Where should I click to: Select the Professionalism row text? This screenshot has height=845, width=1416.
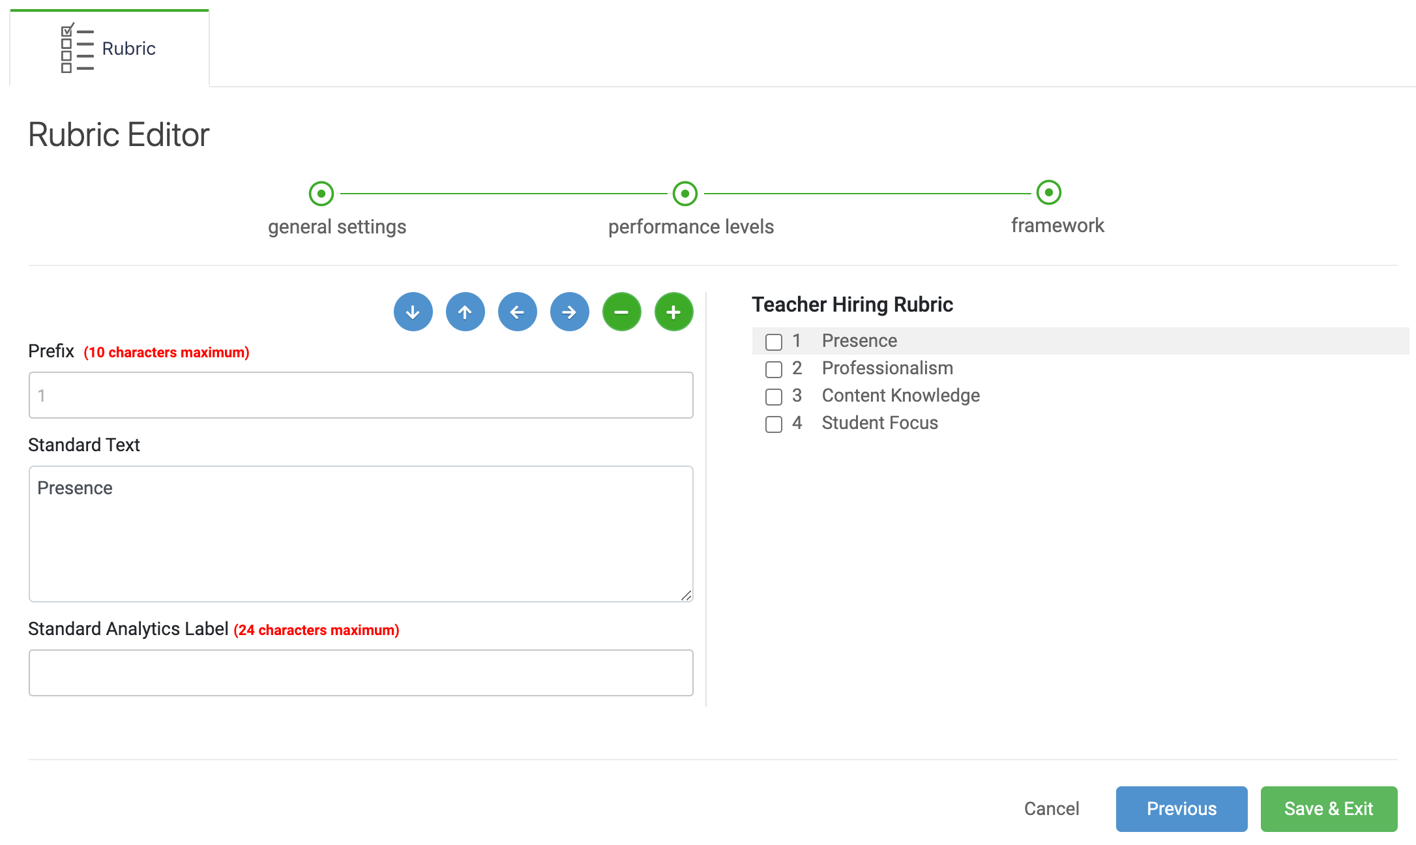(x=887, y=368)
